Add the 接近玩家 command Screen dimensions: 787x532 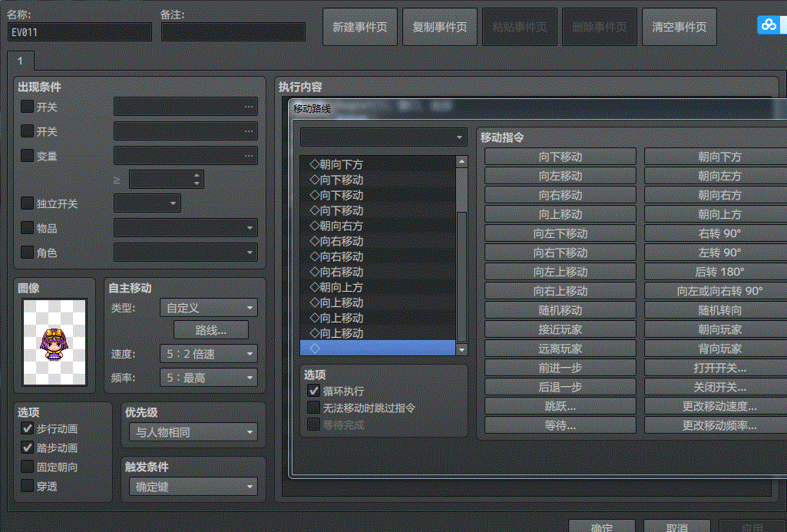coord(560,329)
